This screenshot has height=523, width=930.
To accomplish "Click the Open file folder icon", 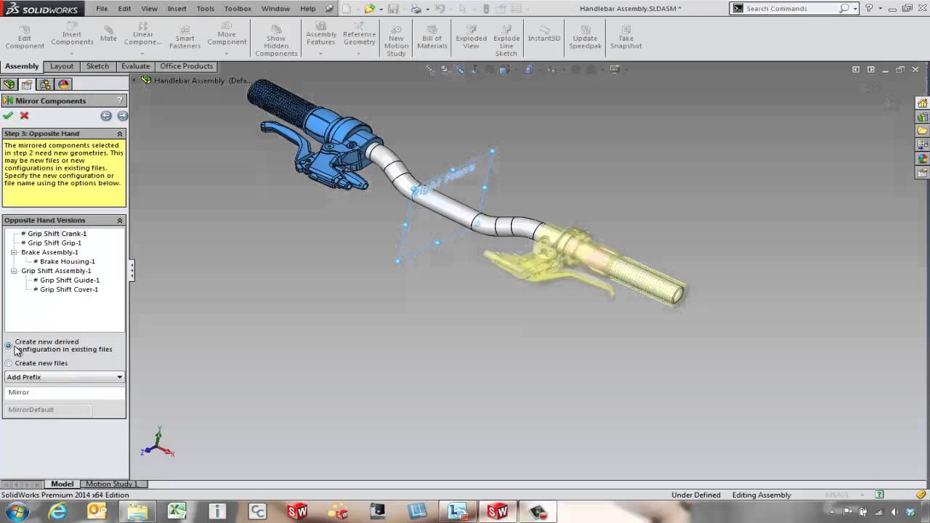I will (x=370, y=9).
